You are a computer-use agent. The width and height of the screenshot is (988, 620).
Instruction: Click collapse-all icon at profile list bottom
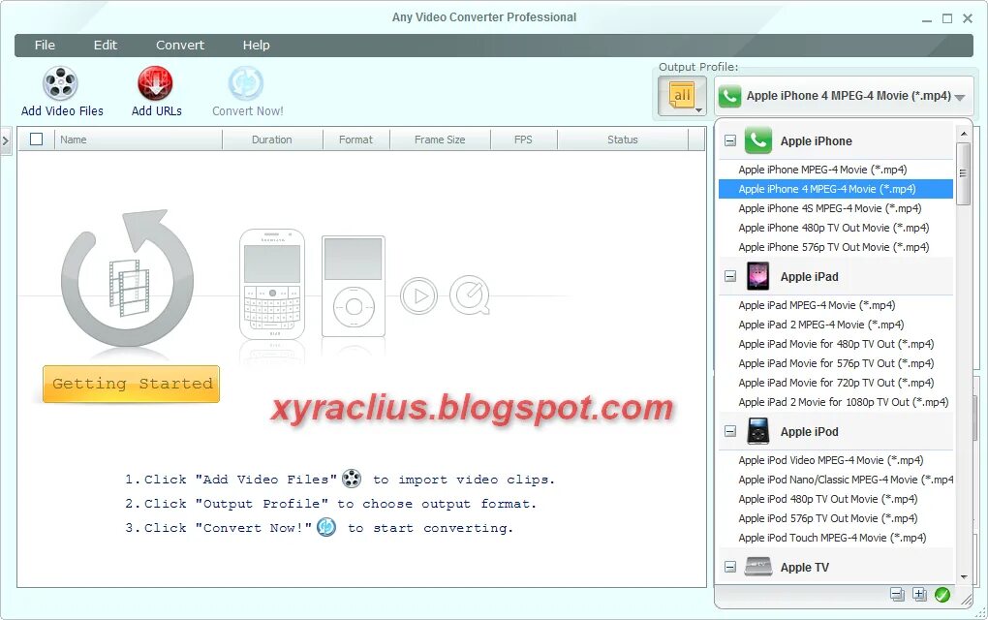pos(897,594)
